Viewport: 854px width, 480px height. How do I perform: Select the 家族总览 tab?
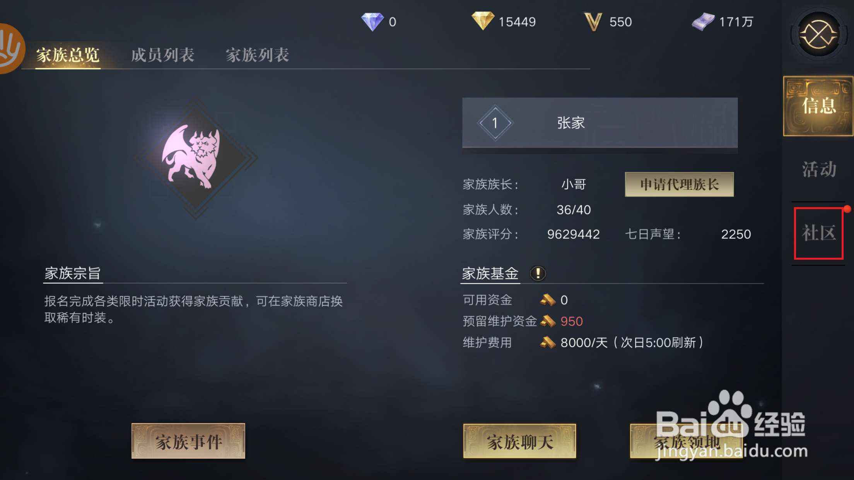[x=68, y=55]
